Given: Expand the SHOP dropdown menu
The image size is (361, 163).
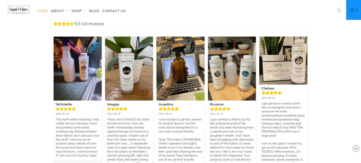Looking at the screenshot, I should (x=79, y=11).
